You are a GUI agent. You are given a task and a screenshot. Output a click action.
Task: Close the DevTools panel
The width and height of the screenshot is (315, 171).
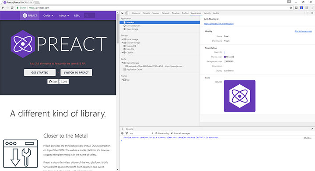312,13
